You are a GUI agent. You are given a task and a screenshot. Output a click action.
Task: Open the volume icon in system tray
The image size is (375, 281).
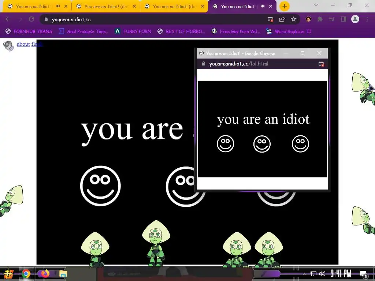322,274
